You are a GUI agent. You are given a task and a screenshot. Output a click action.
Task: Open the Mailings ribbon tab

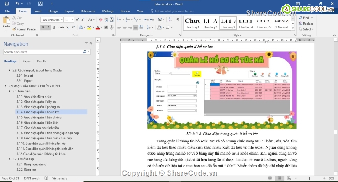click(x=108, y=11)
